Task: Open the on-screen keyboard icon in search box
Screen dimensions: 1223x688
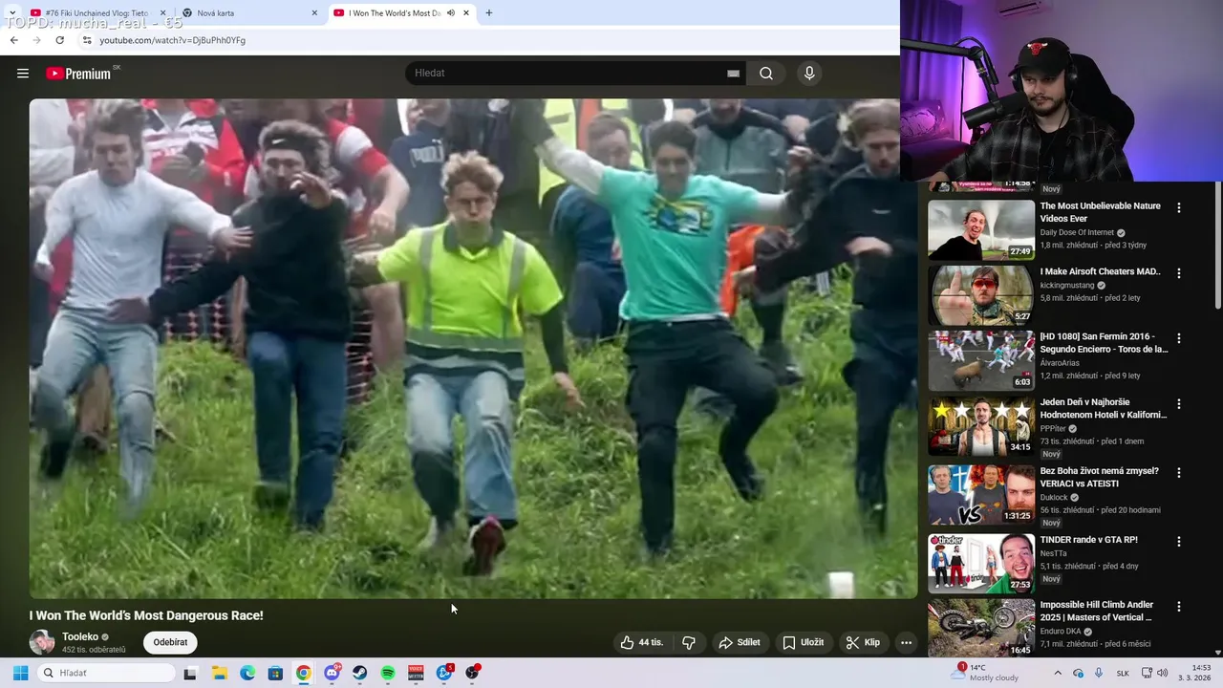Action: (x=733, y=74)
